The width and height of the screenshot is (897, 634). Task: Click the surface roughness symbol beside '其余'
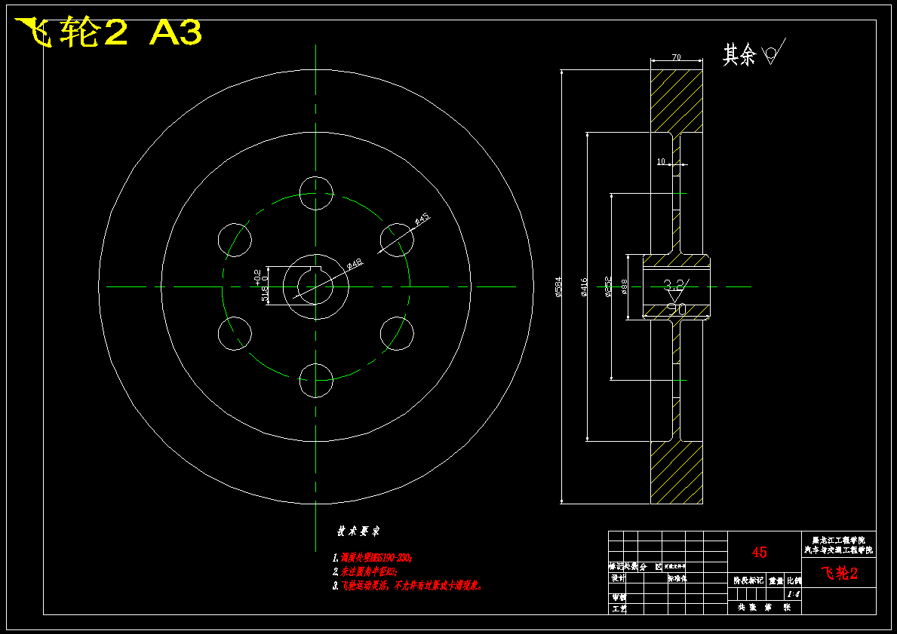[774, 51]
